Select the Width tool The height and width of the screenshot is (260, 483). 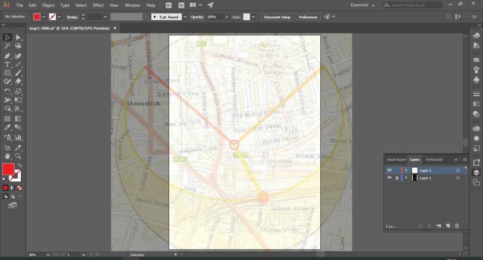coord(7,100)
